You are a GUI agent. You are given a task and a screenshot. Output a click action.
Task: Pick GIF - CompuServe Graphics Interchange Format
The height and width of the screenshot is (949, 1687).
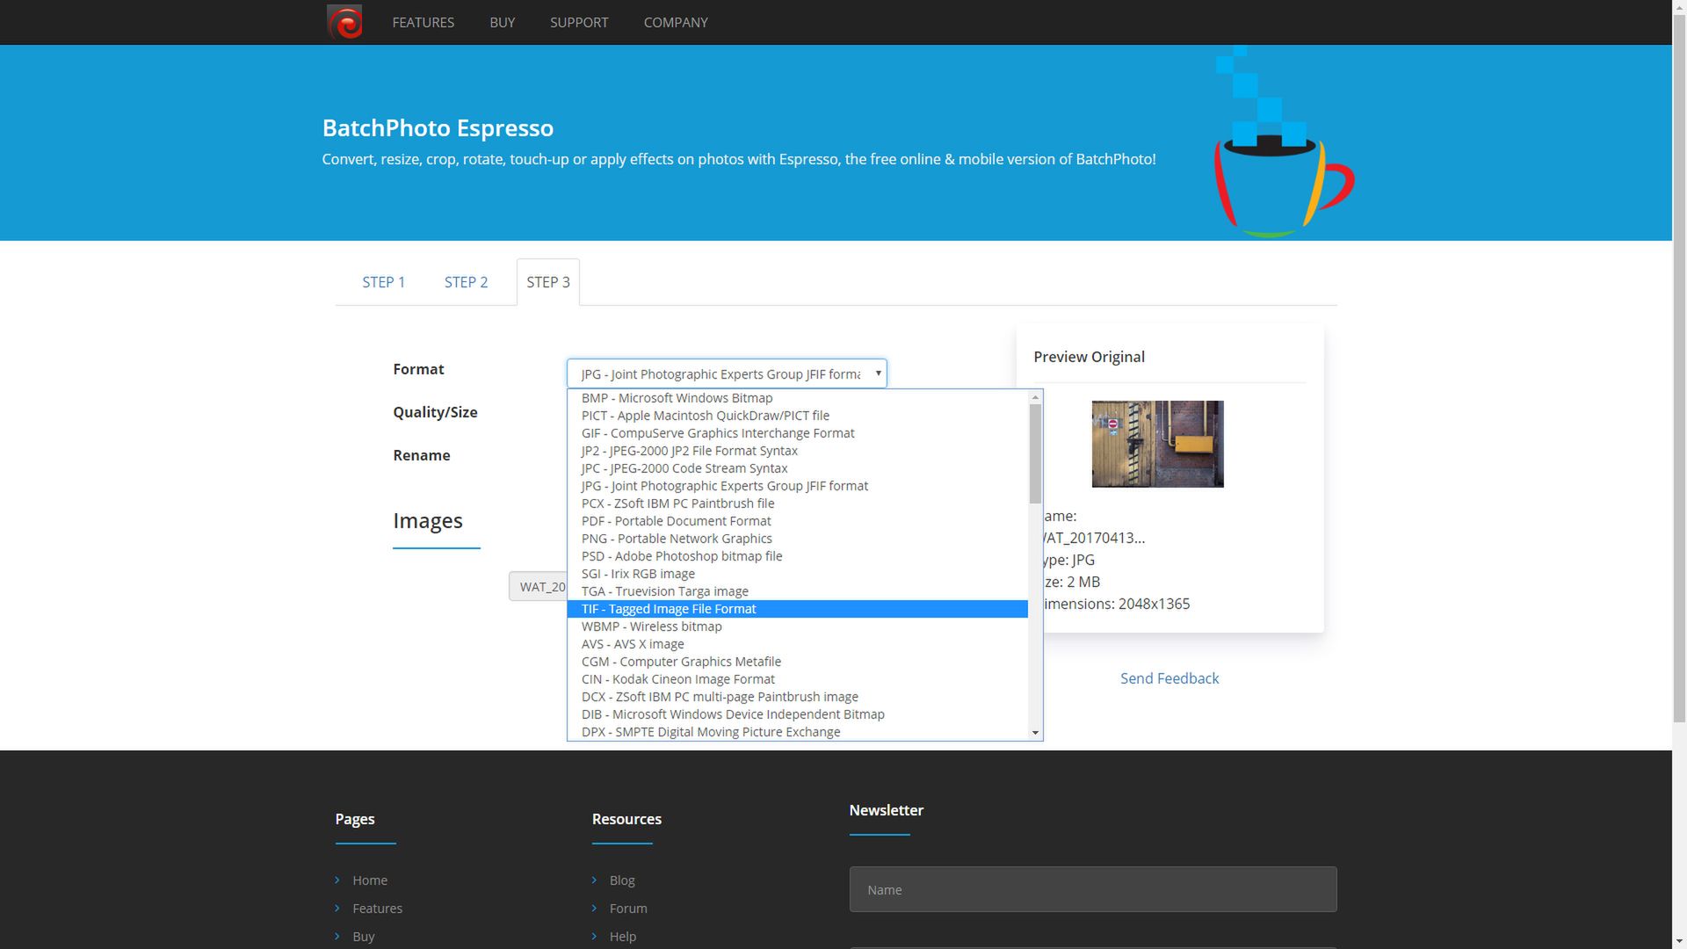[798, 433]
